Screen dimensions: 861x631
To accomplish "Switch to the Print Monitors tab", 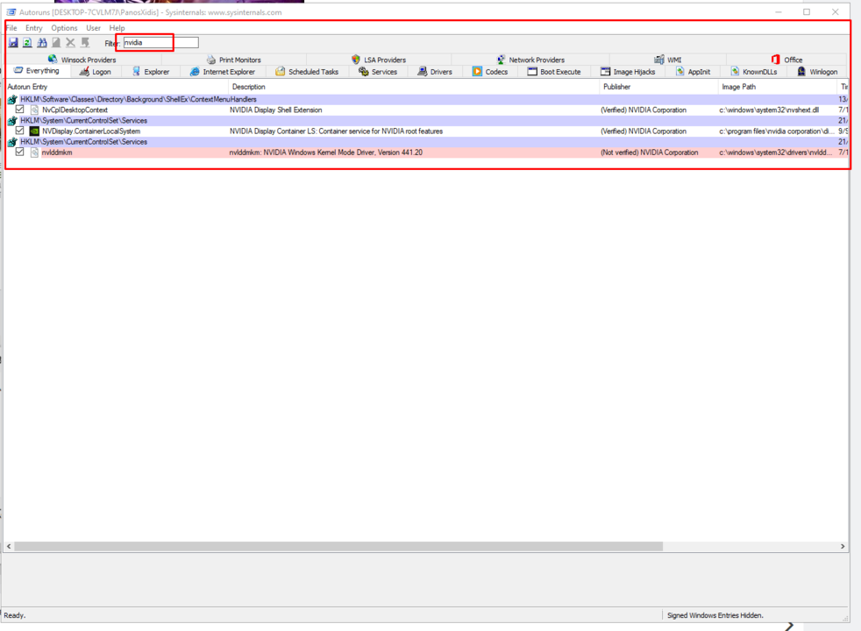I will pos(234,60).
